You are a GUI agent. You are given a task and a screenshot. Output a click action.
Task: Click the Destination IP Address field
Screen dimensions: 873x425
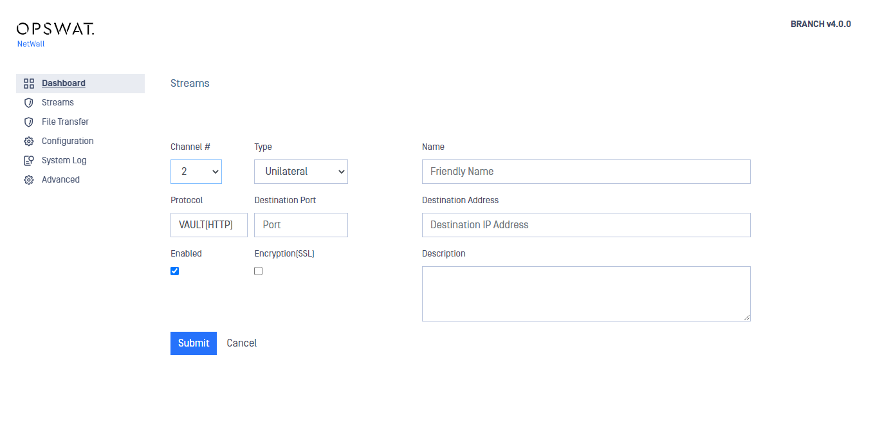click(586, 225)
